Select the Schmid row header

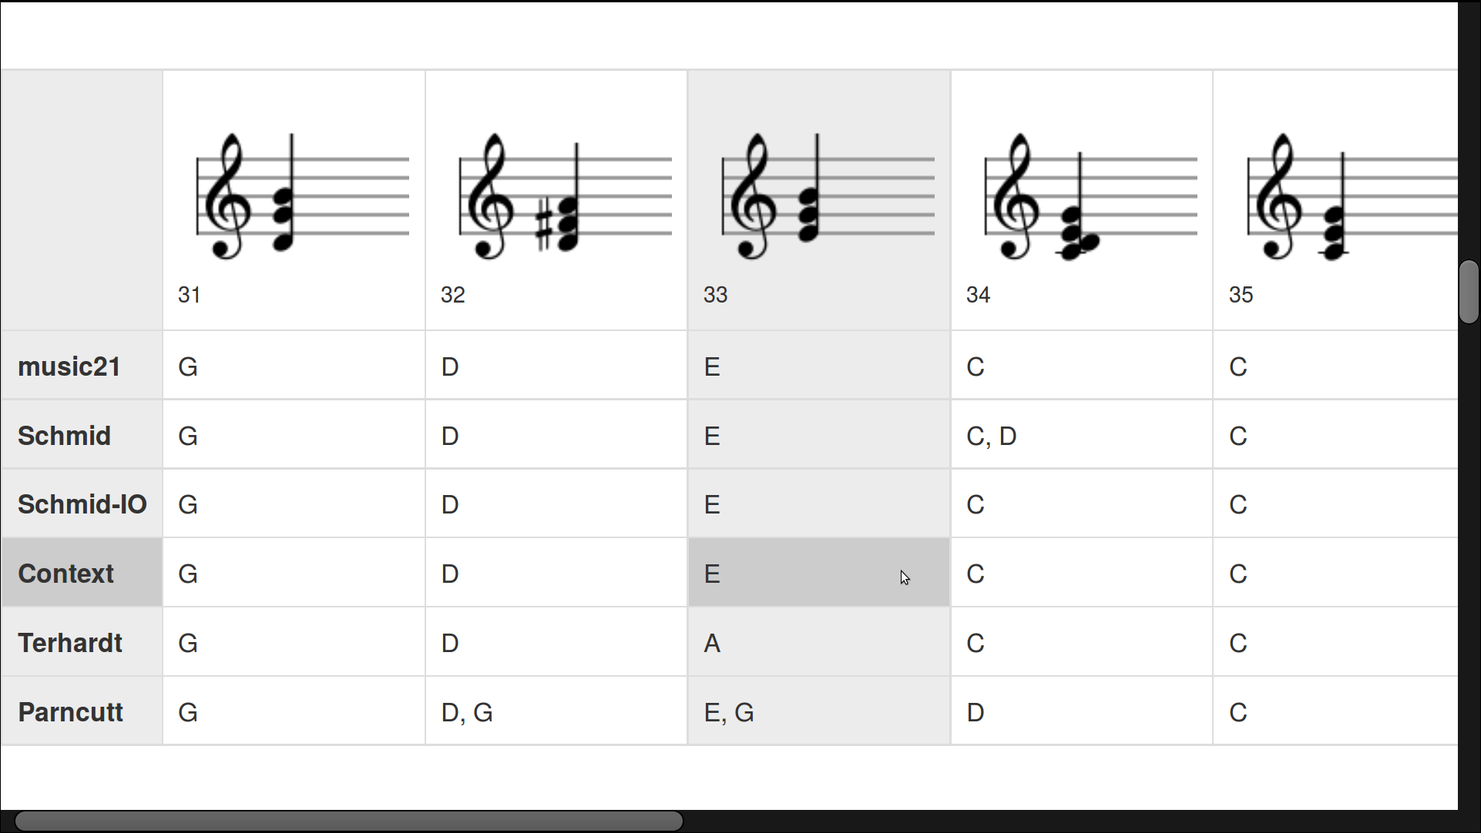(82, 435)
